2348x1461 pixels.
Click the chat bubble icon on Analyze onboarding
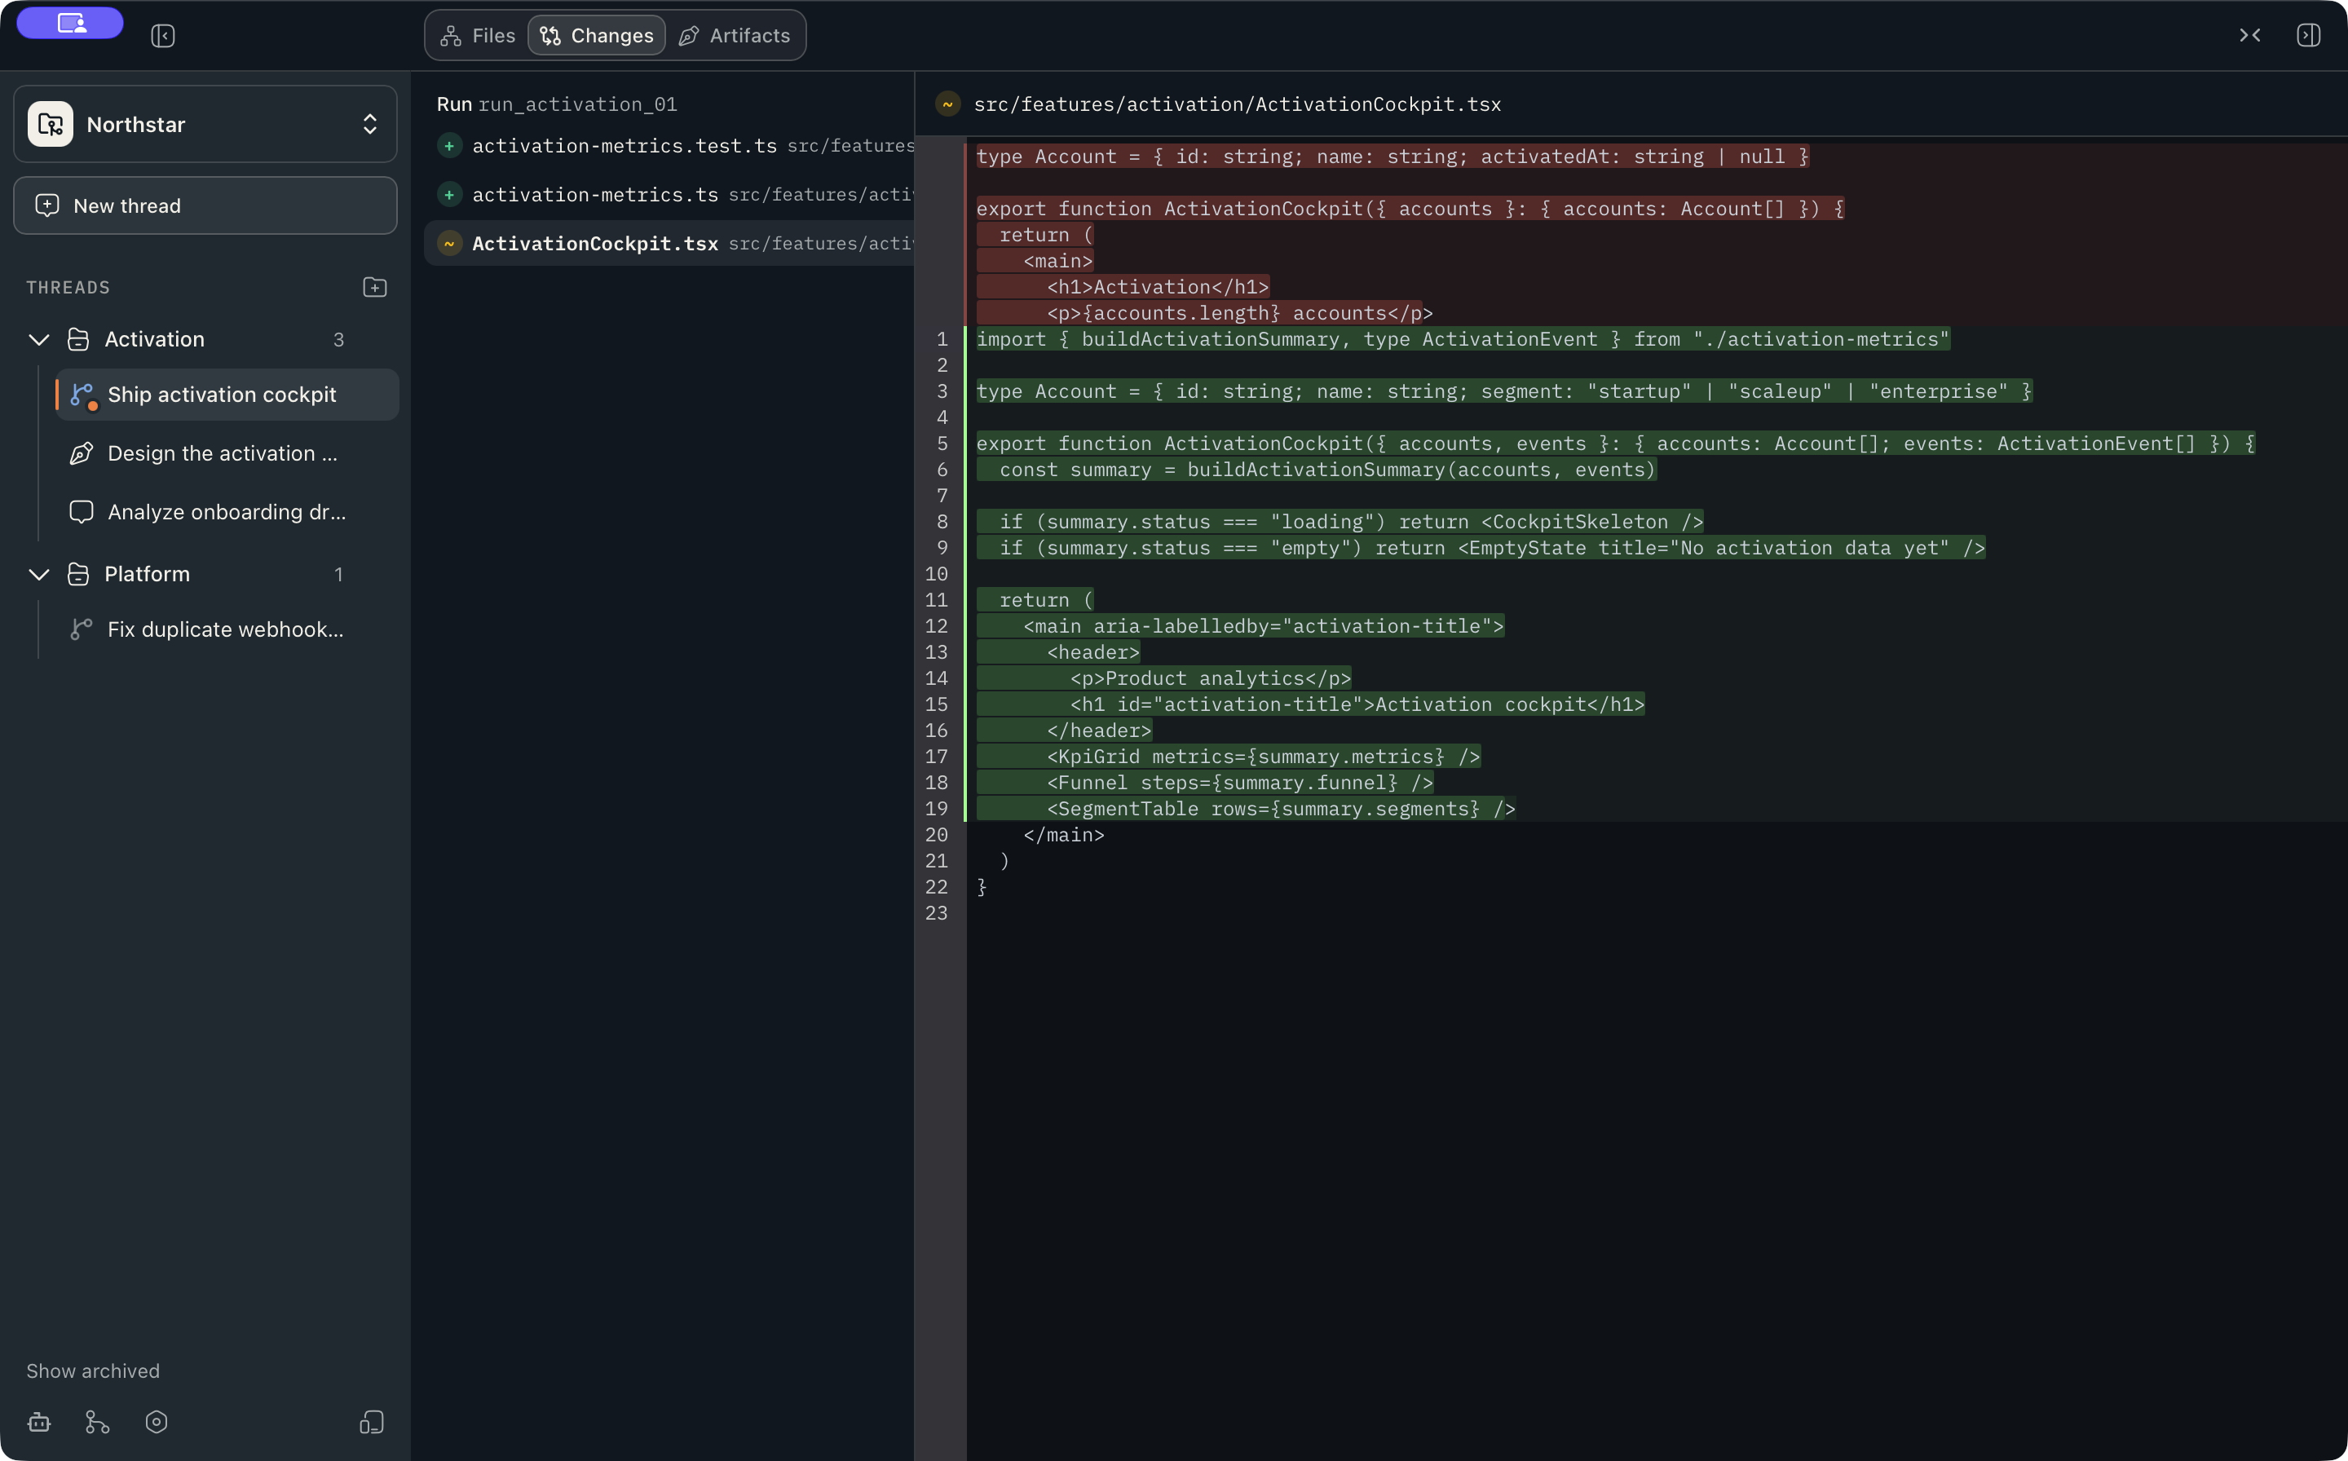[x=82, y=512]
